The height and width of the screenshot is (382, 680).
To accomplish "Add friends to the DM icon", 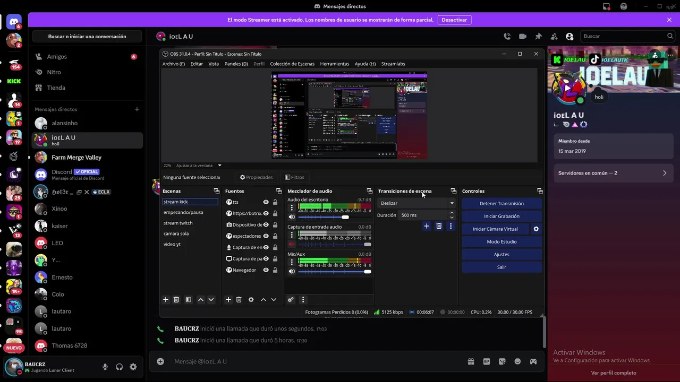I will (554, 36).
